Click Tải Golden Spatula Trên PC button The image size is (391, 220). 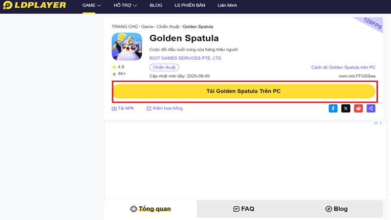pos(244,91)
